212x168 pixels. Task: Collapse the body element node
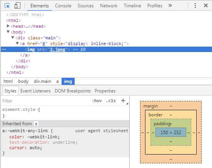[x=8, y=32]
